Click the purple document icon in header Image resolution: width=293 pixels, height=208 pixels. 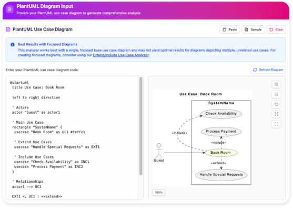coord(9,9)
